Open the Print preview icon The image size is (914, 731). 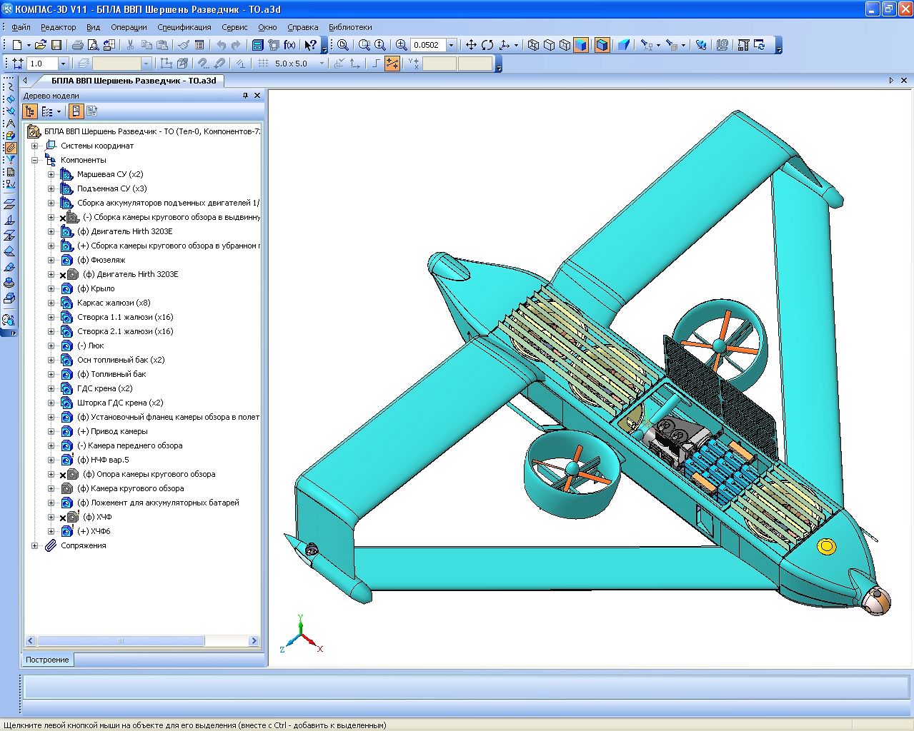pos(93,45)
